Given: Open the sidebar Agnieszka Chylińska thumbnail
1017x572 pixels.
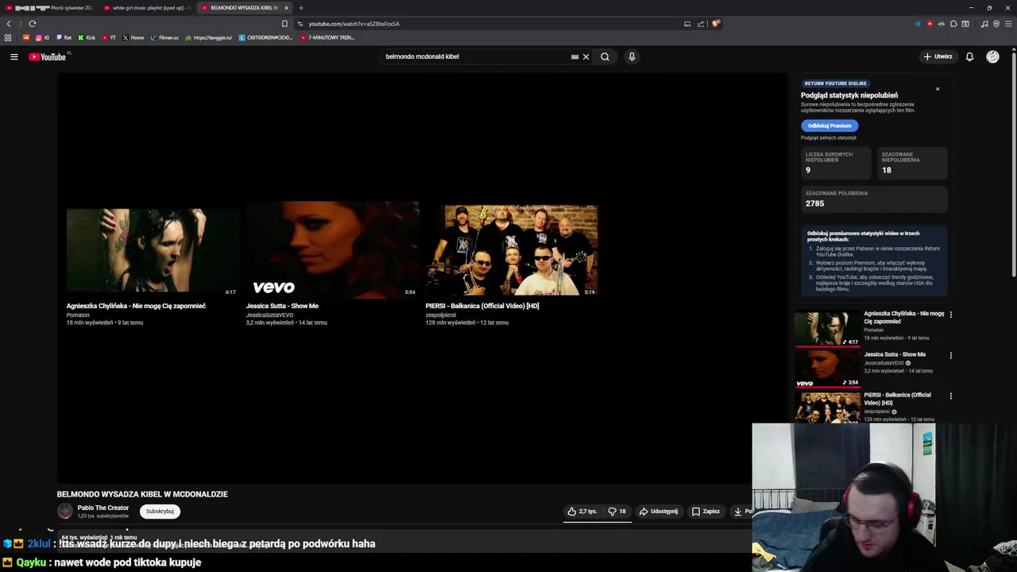Looking at the screenshot, I should 827,328.
